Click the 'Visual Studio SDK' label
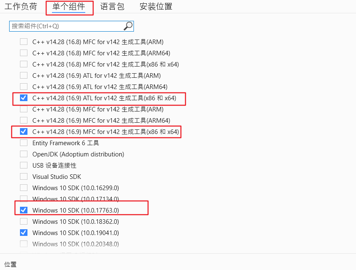Image resolution: width=356 pixels, height=270 pixels. [57, 177]
